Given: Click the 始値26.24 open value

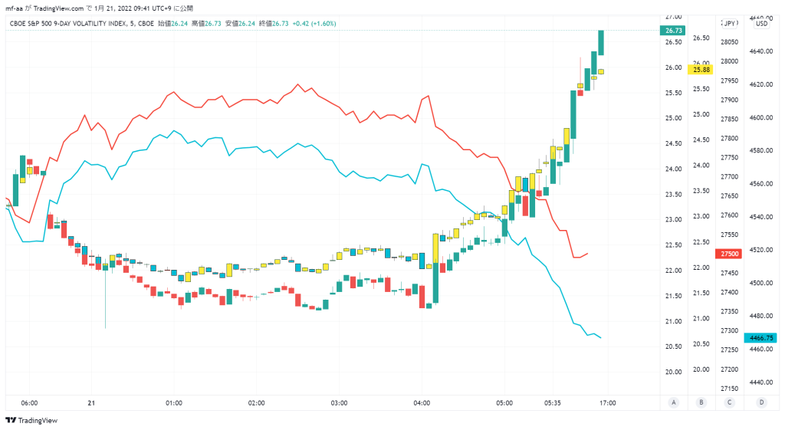Looking at the screenshot, I should pos(172,24).
